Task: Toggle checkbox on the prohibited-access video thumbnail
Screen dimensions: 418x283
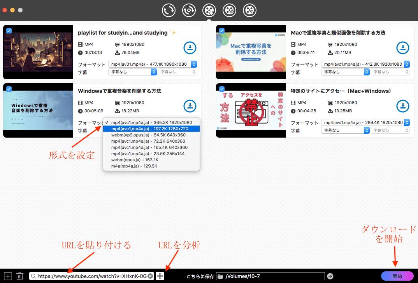Action: pos(222,89)
